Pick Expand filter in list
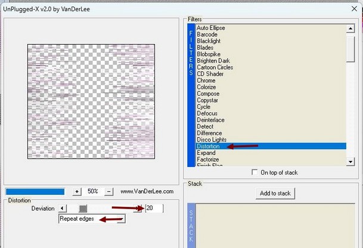The height and width of the screenshot is (248, 363). [206, 153]
